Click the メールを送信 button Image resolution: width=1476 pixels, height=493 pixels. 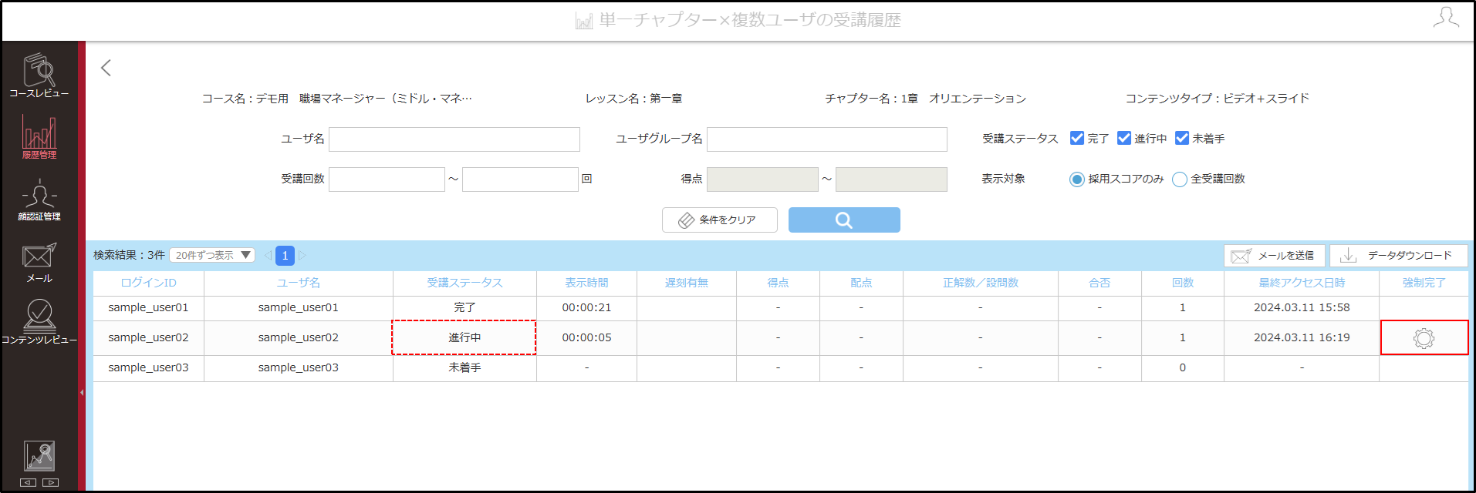click(x=1274, y=256)
